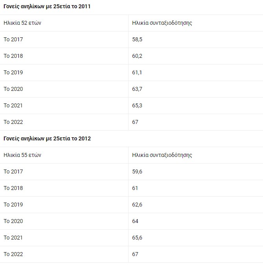The image size is (263, 271).
Task: Select the 63,7 retirement age cell
Action: (x=137, y=89)
